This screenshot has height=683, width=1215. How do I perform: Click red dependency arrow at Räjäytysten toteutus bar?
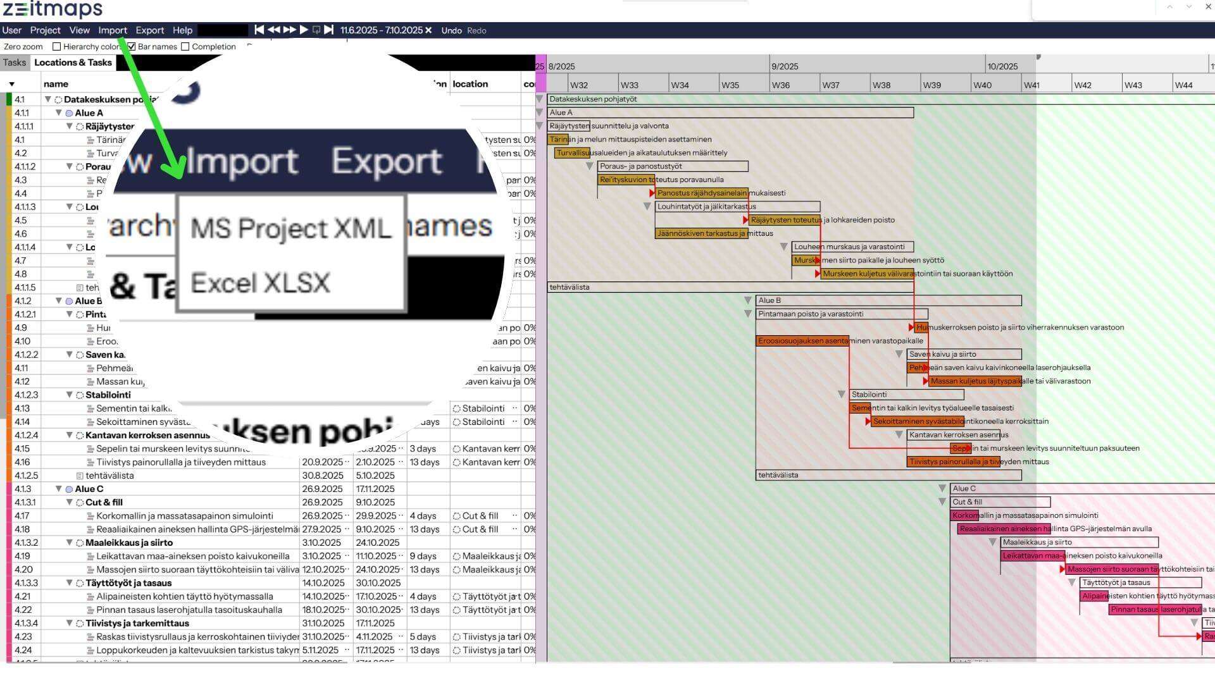point(745,220)
